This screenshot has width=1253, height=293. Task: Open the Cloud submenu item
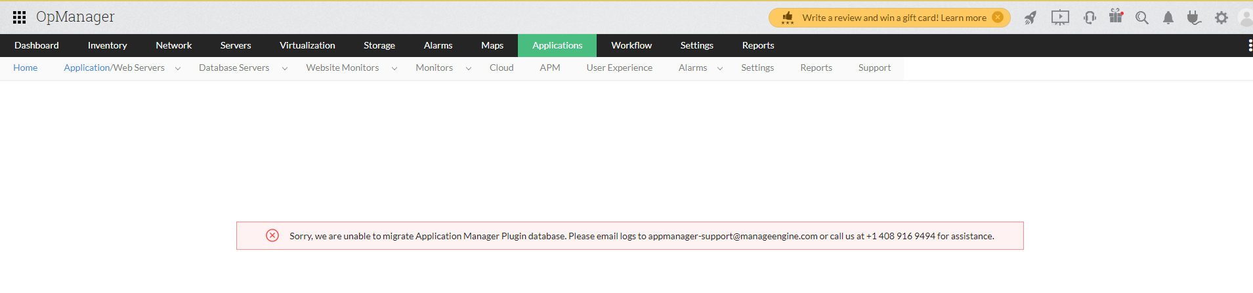(501, 68)
